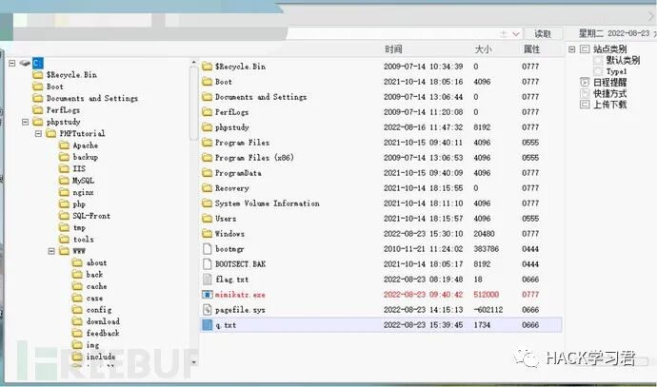Image resolution: width=657 pixels, height=387 pixels.
Task: Click the pagefile.sys file icon
Action: click(207, 310)
